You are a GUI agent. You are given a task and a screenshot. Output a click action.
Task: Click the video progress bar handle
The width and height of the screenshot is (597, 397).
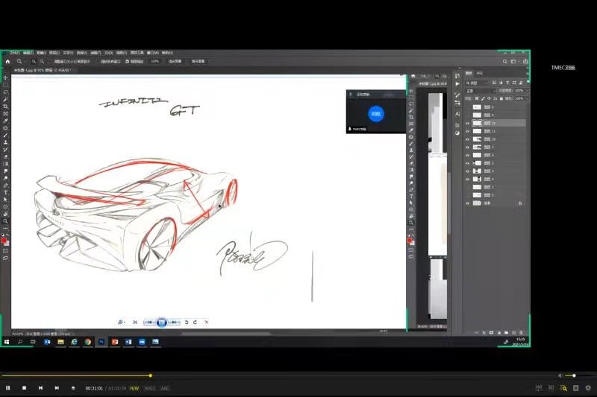point(151,375)
